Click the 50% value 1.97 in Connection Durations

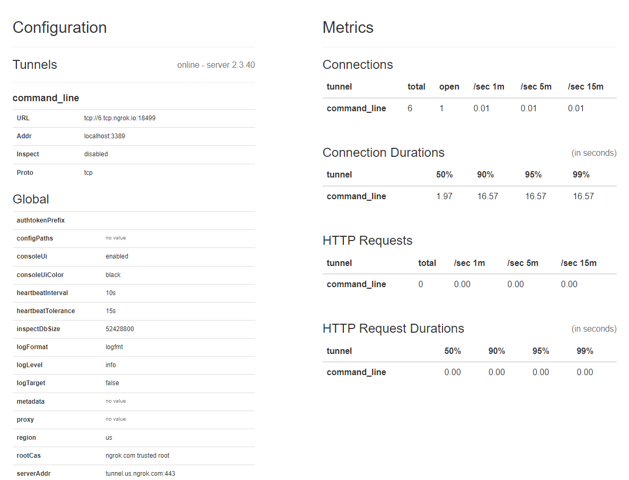point(444,196)
